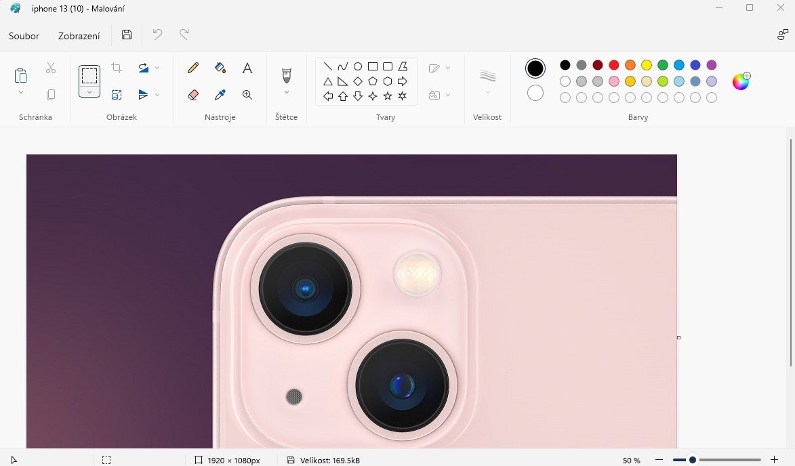Choose the triangle shape
Screen dimensions: 795x466
coord(328,81)
